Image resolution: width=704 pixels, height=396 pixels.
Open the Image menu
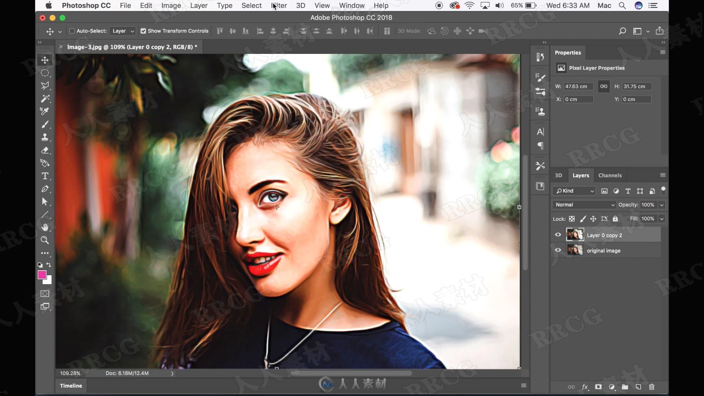tap(170, 5)
